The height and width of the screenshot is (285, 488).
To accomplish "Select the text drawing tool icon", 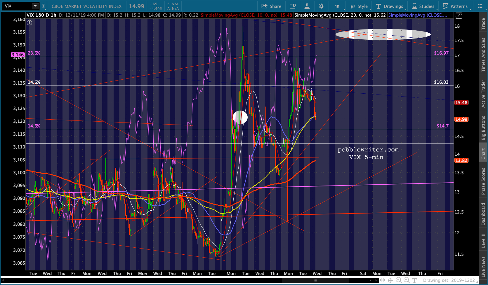I will click(414, 280).
